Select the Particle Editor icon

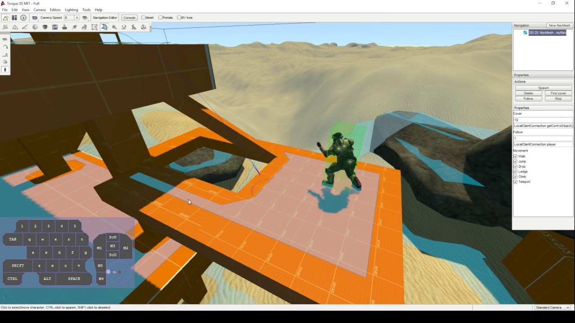114,27
